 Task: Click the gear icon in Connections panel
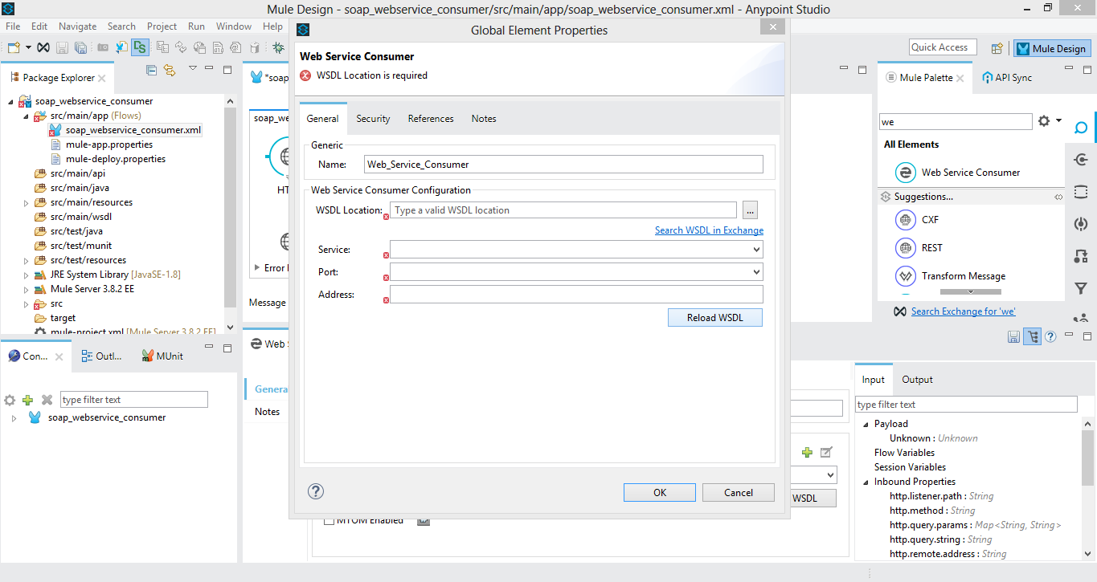pos(10,400)
